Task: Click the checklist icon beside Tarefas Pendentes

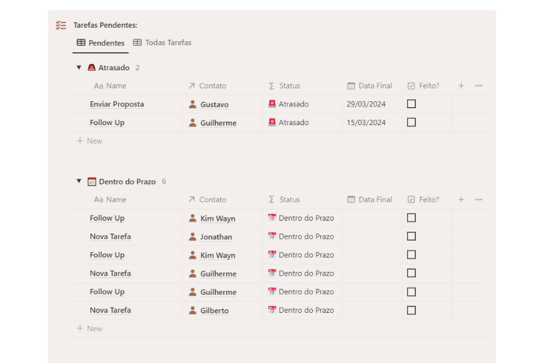Action: click(61, 25)
